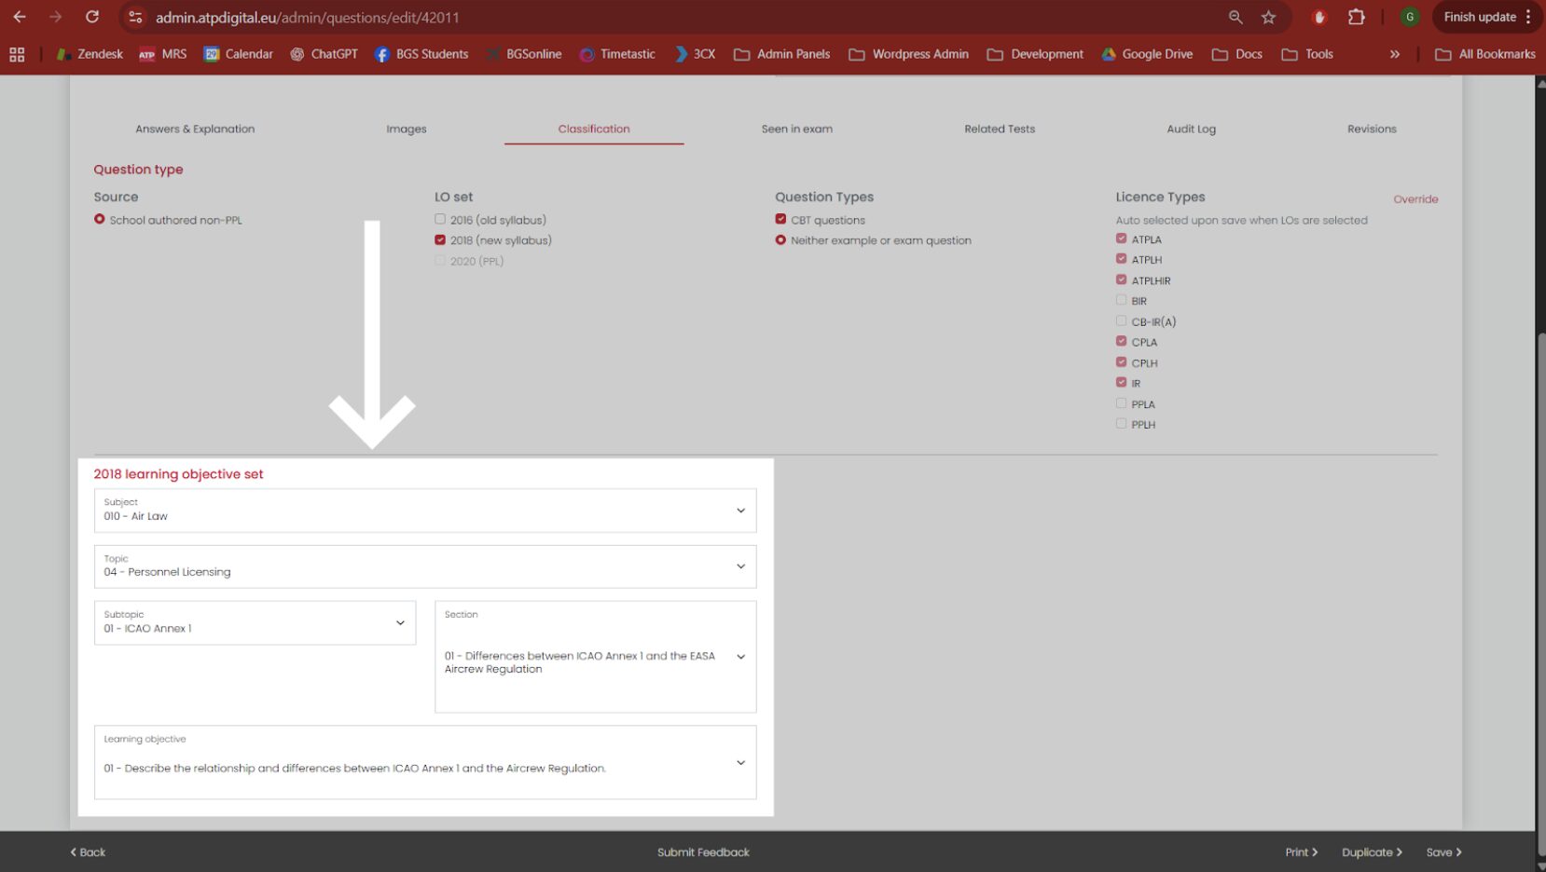This screenshot has height=872, width=1546.
Task: Switch to the Answers & Explanation tab
Action: click(195, 129)
